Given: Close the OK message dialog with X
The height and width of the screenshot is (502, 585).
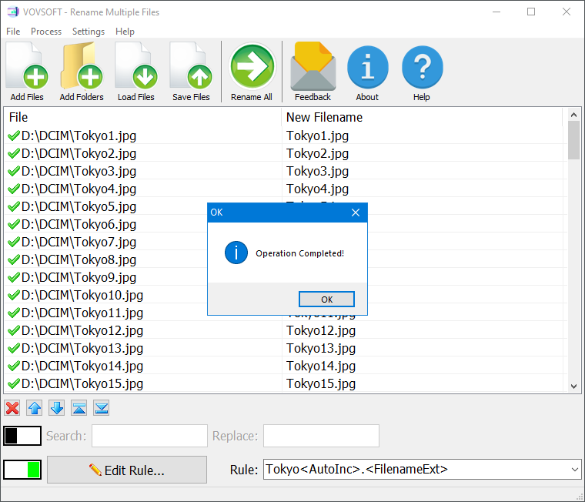Looking at the screenshot, I should [x=356, y=213].
